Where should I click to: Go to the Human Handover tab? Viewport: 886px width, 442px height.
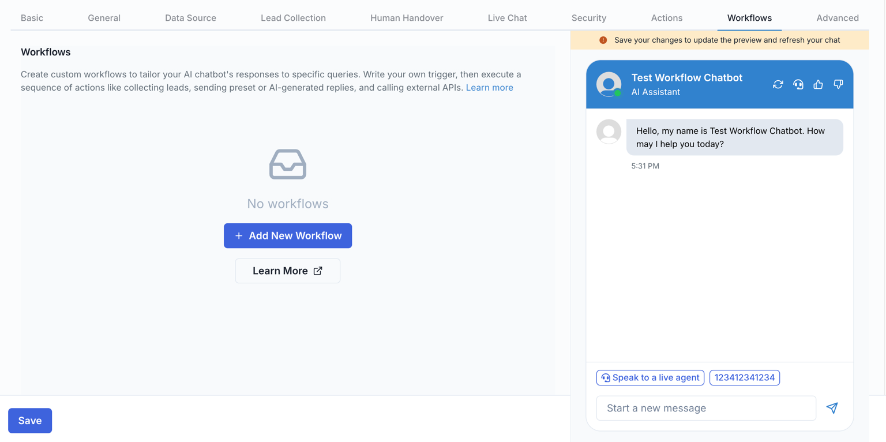click(407, 18)
